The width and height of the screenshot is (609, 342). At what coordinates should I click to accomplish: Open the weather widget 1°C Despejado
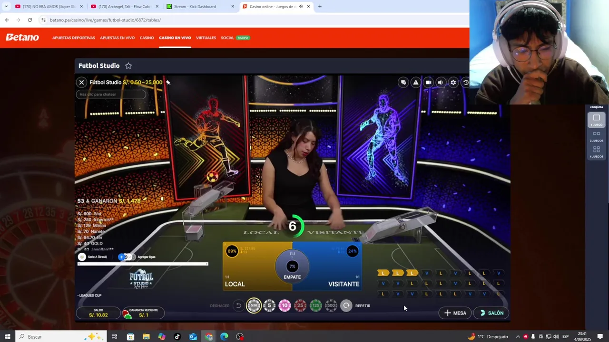click(x=488, y=337)
